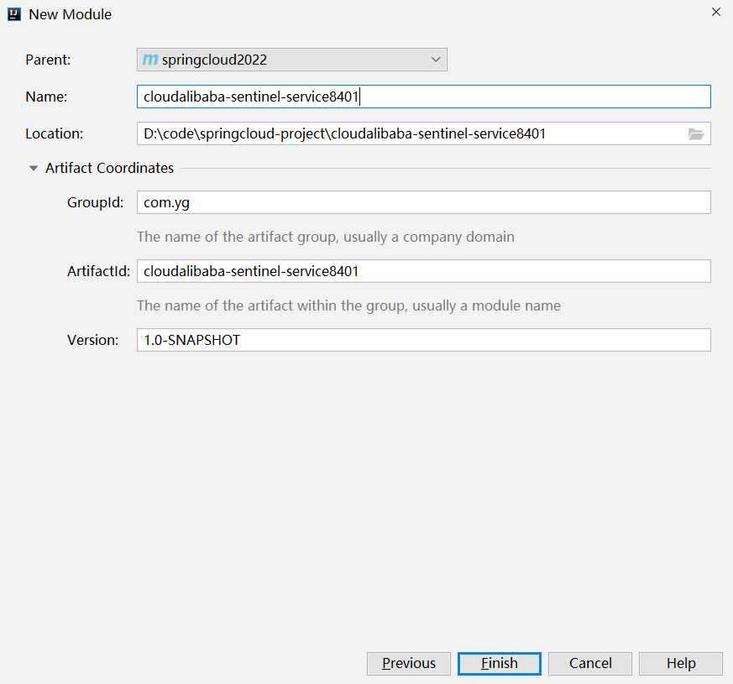
Task: Go back with the Previous button
Action: point(409,664)
